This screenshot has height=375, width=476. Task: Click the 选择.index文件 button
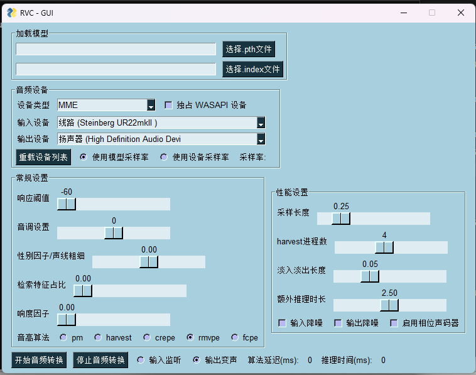[252, 69]
